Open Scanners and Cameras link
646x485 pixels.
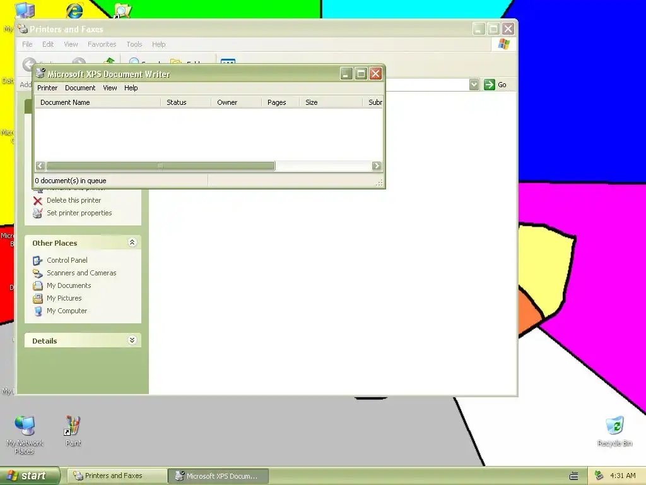[x=81, y=273]
